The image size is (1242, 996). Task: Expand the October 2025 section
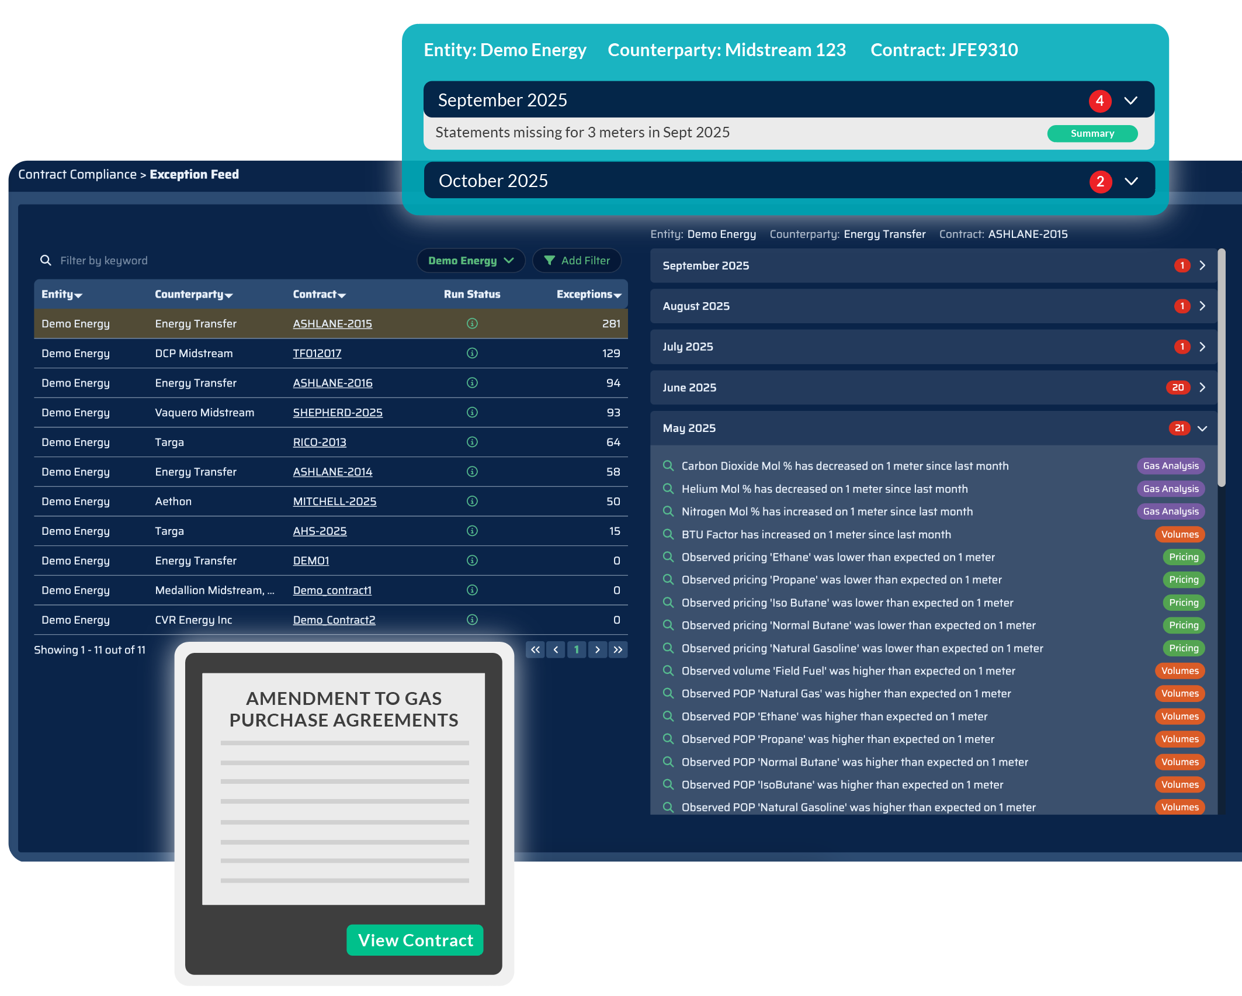(1131, 181)
